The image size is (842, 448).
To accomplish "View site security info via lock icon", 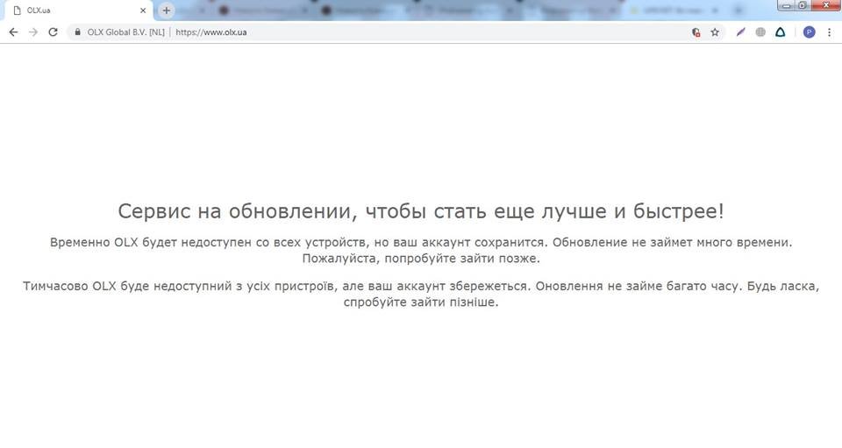I will [x=78, y=32].
